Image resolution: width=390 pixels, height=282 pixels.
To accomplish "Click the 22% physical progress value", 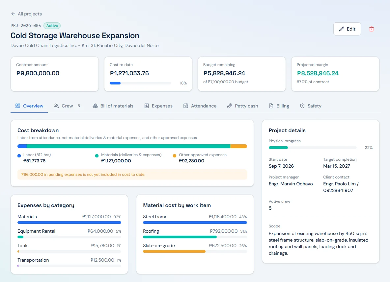I will (368, 148).
